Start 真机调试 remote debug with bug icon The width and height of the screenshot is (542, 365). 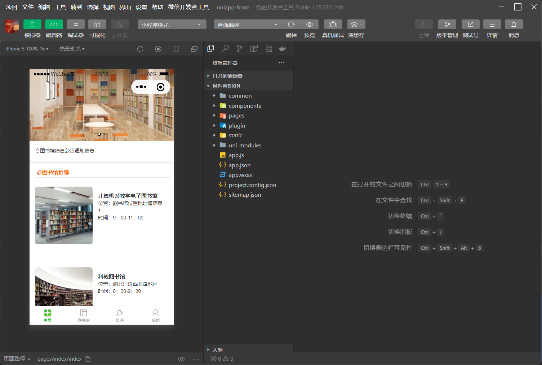[333, 24]
